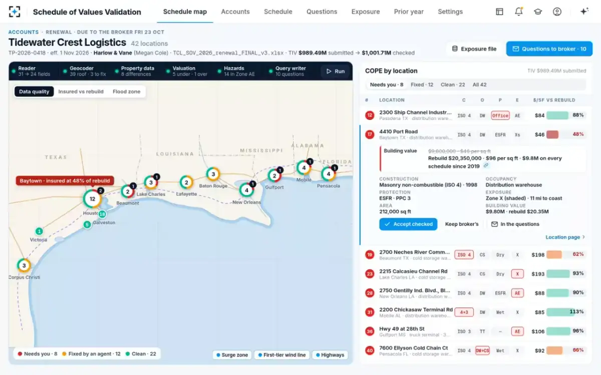Click the Beaumont map marker
Image resolution: width=601 pixels, height=375 pixels.
click(x=128, y=191)
